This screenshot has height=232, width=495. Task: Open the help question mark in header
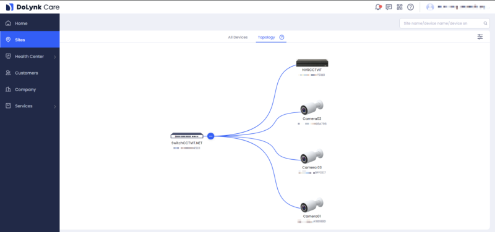point(410,7)
